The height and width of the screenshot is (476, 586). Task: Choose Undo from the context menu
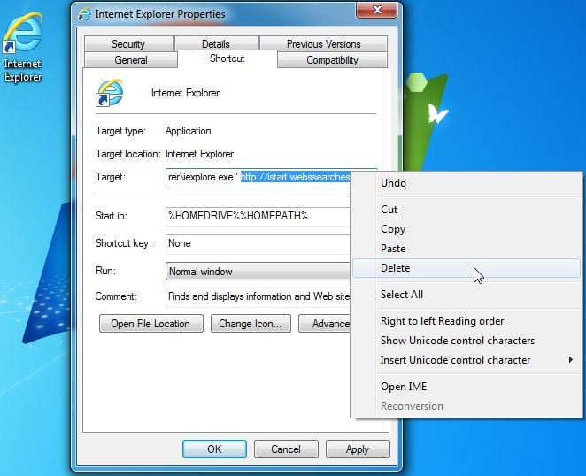[x=466, y=183]
